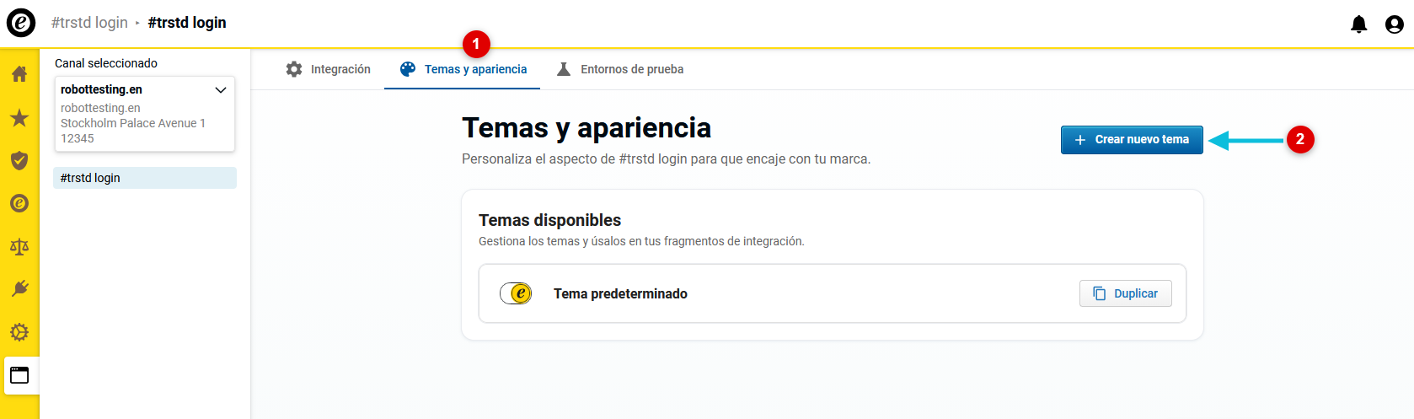Click Stockholm Palace Avenue 1 address text
Screen dimensions: 1414x419
[133, 123]
